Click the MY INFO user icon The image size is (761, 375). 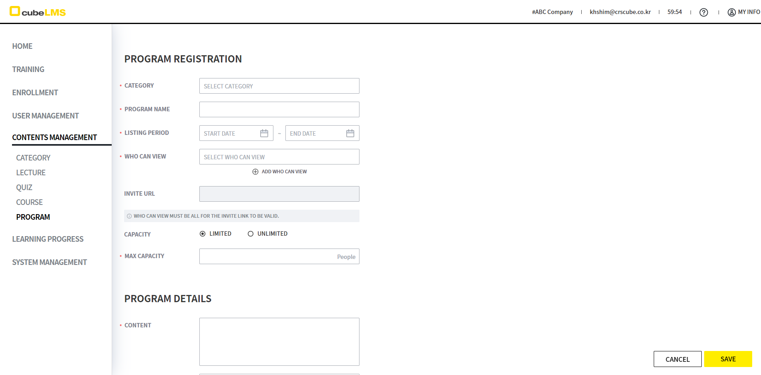tap(731, 12)
